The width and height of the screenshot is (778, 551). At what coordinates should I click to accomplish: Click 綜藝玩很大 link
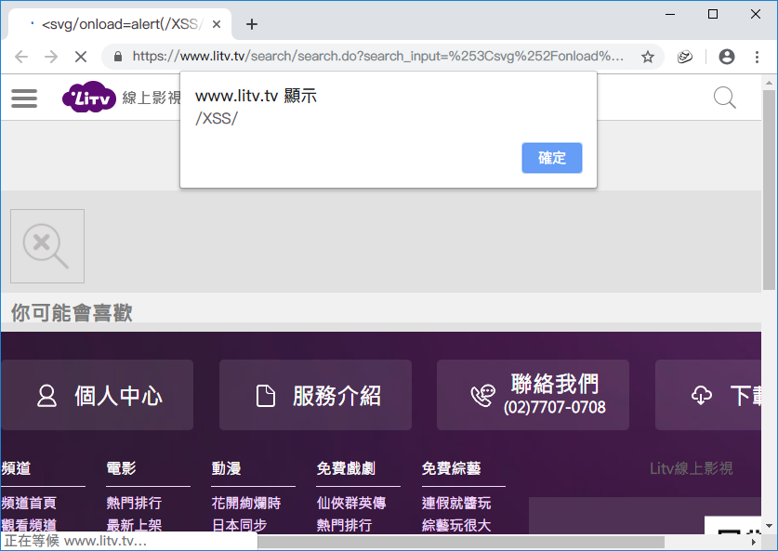[x=456, y=525]
